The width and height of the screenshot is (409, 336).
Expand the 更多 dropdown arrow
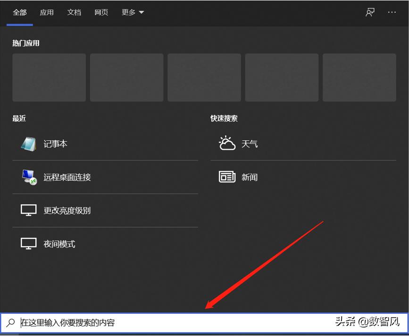click(x=140, y=12)
